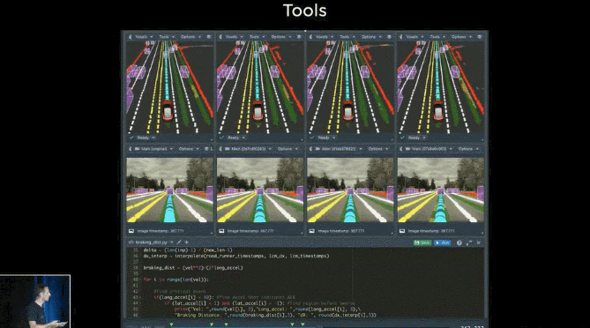Click code line 38 braking_dist assignment
The width and height of the screenshot is (590, 328).
[193, 268]
